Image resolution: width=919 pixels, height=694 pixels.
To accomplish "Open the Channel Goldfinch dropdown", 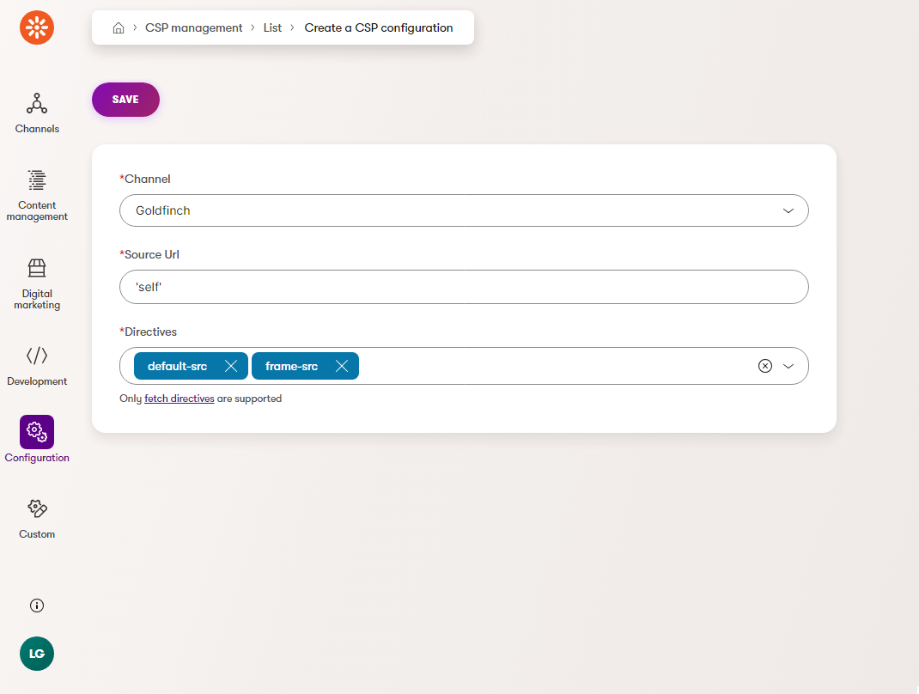I will (464, 210).
